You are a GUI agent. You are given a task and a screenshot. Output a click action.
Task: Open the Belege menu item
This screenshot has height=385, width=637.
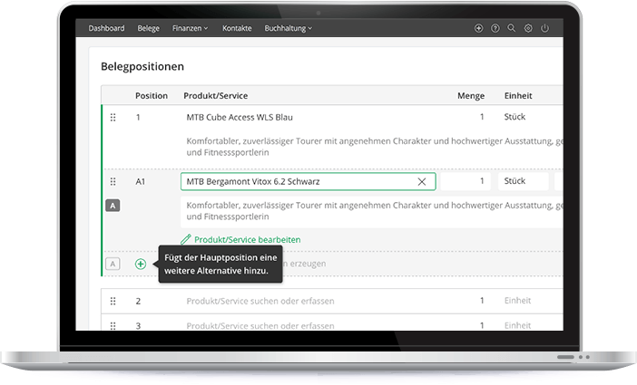coord(148,29)
